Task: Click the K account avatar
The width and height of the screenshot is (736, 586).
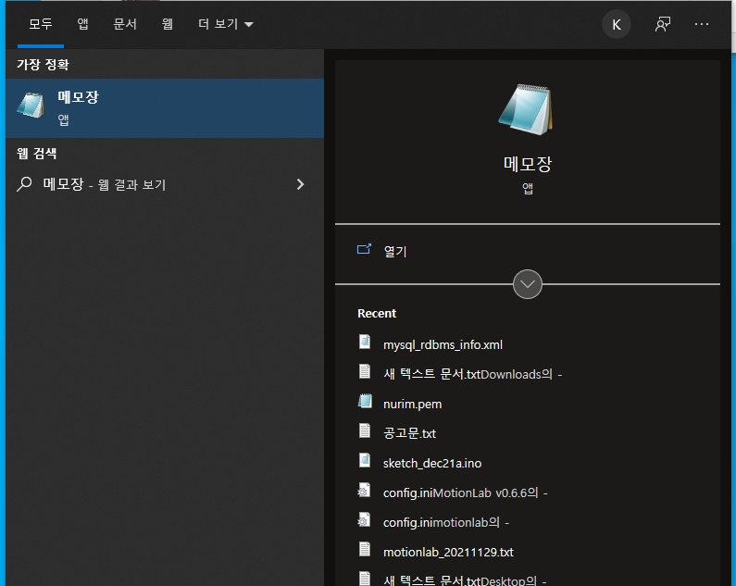Action: pyautogui.click(x=617, y=24)
